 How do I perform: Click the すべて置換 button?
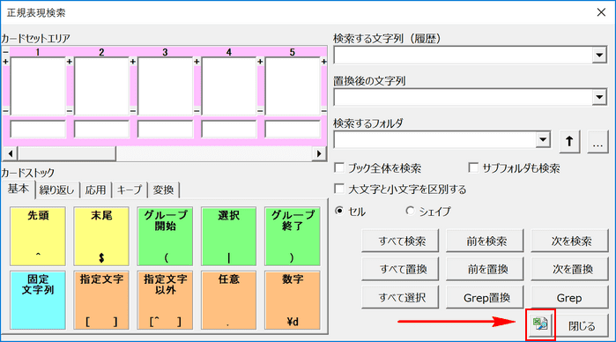click(400, 269)
